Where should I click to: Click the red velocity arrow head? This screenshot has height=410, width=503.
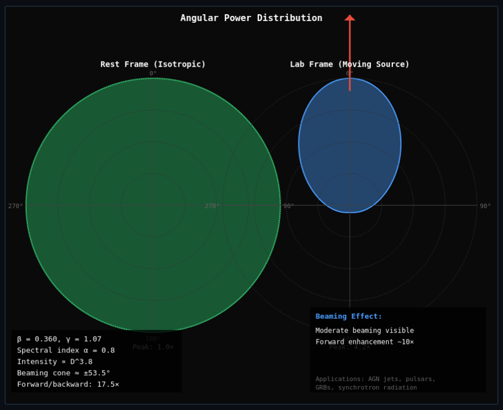[350, 18]
